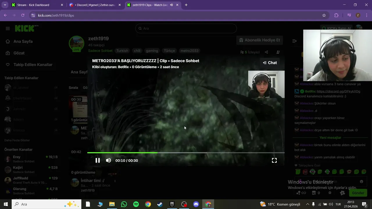Pick the green halo emote in chat

(298, 172)
